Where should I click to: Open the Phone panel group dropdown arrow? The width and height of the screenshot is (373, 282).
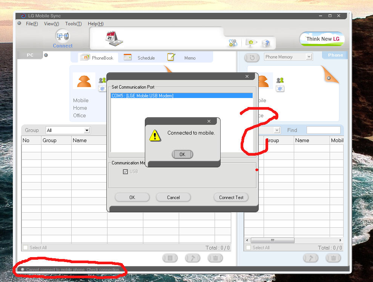click(277, 130)
